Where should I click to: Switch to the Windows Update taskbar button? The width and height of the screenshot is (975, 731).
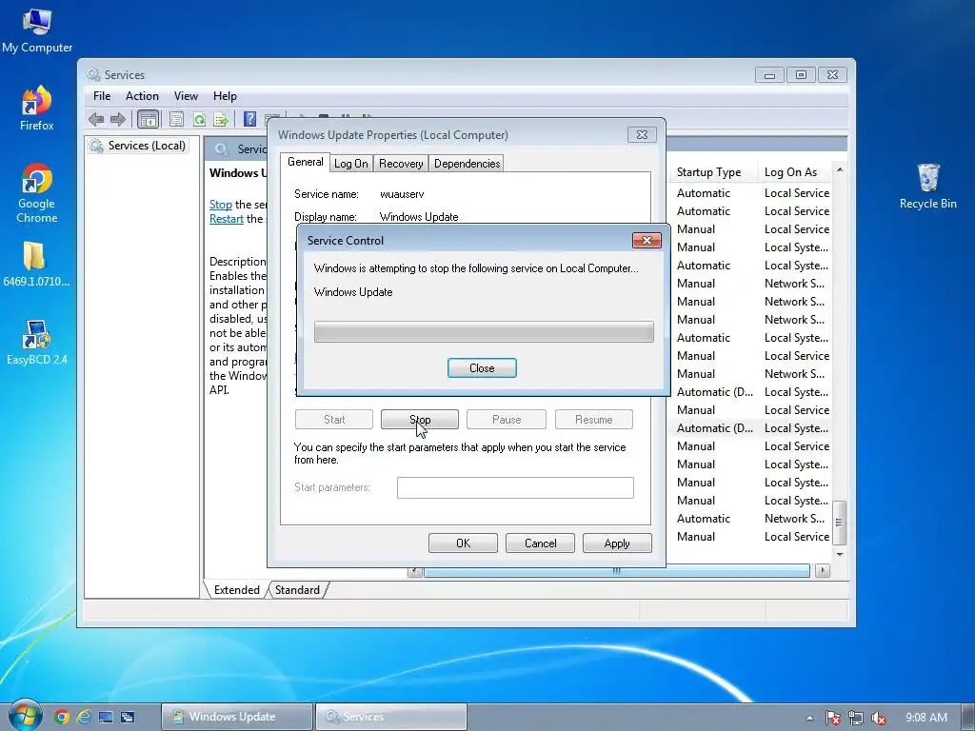[236, 717]
